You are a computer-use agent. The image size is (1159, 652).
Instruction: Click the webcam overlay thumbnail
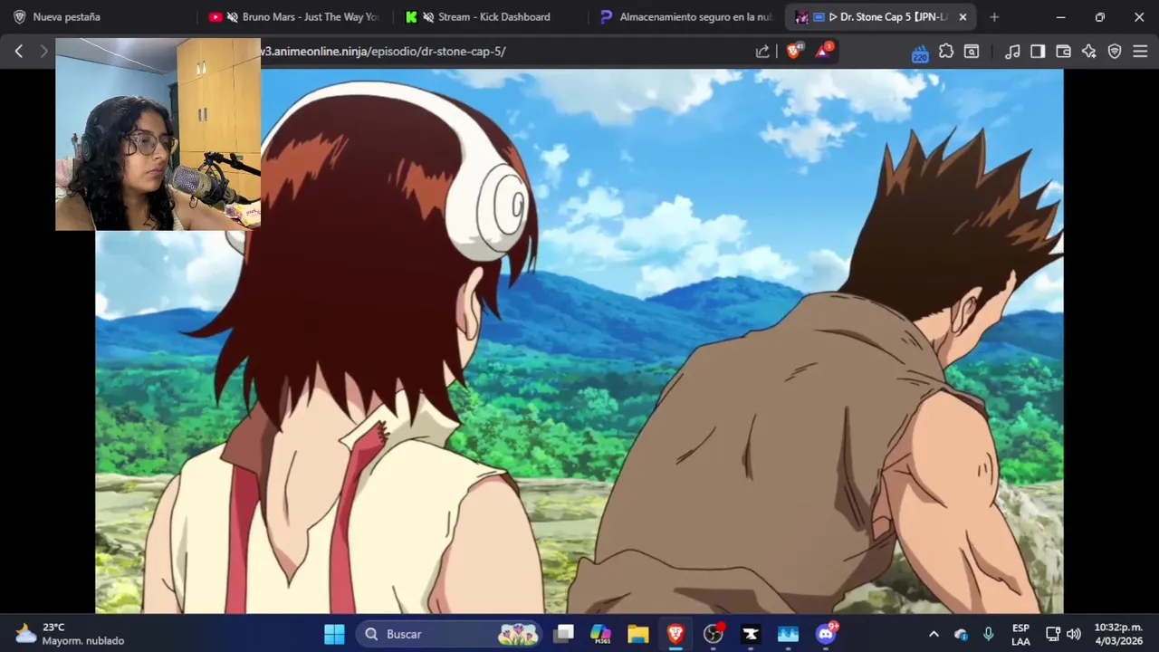point(158,134)
